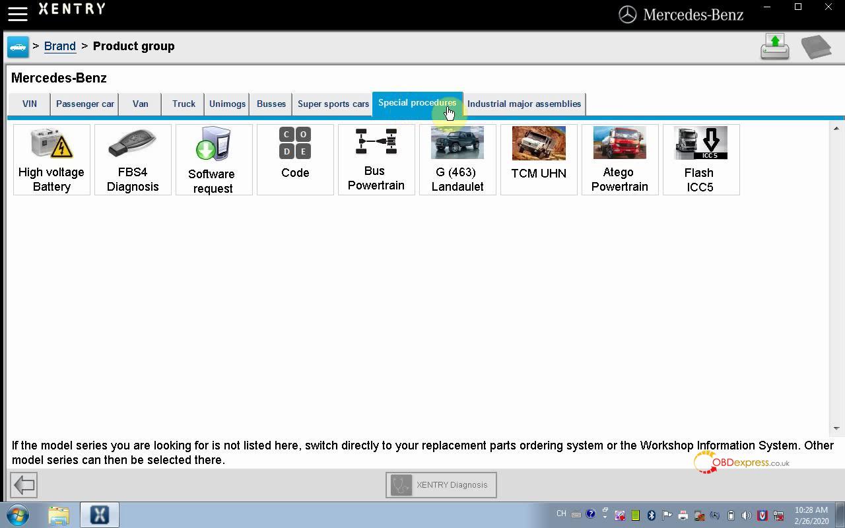Open the on-screen keyboard tray icon

pyautogui.click(x=576, y=515)
